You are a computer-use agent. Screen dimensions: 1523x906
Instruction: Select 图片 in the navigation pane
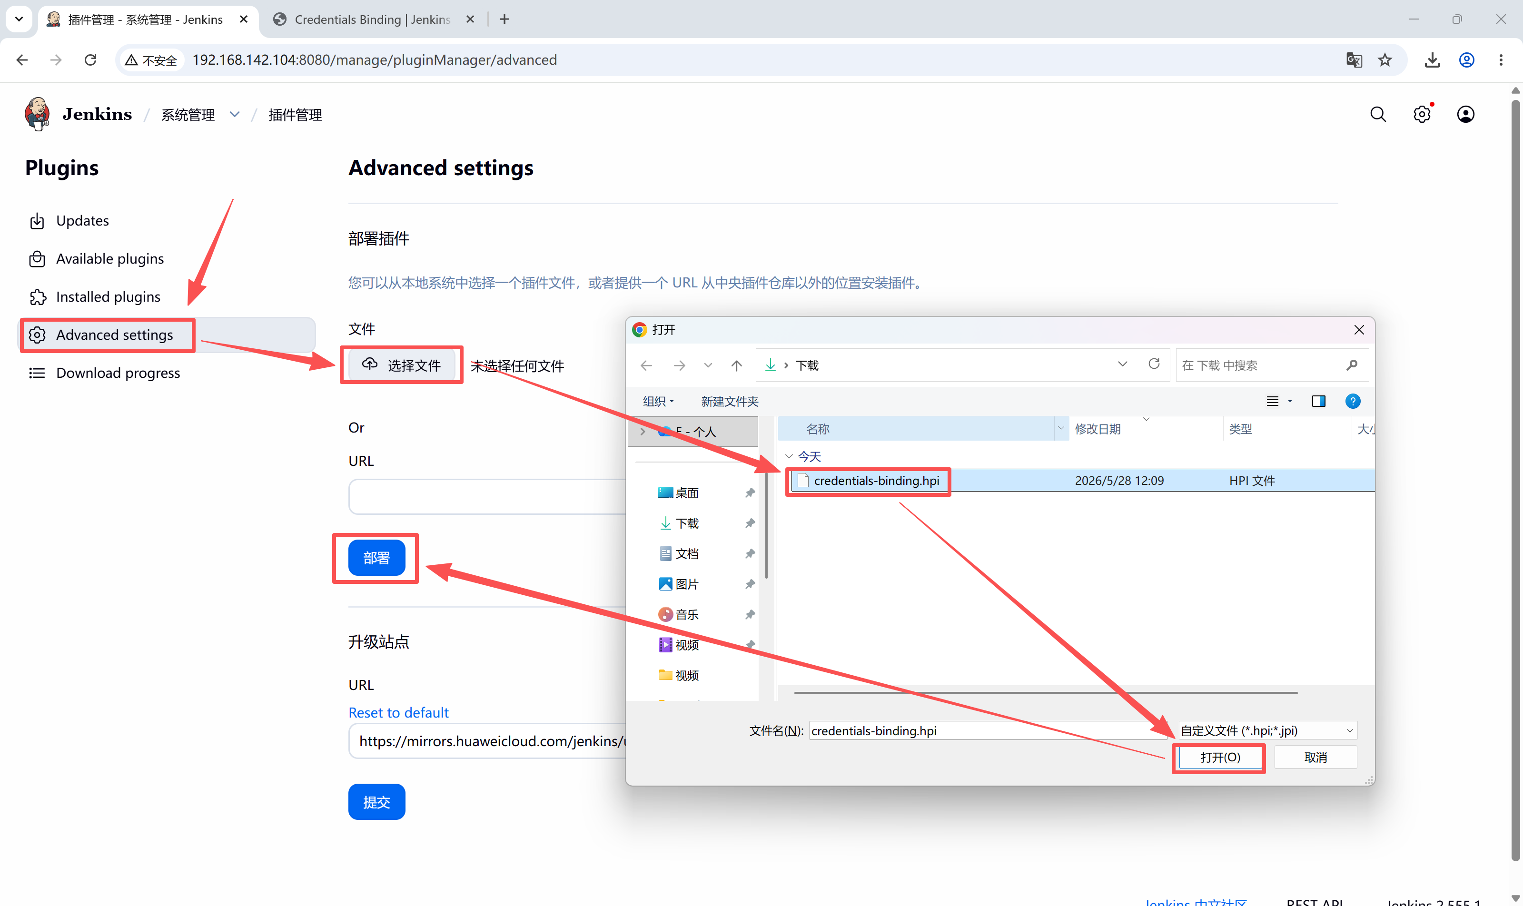(x=686, y=584)
